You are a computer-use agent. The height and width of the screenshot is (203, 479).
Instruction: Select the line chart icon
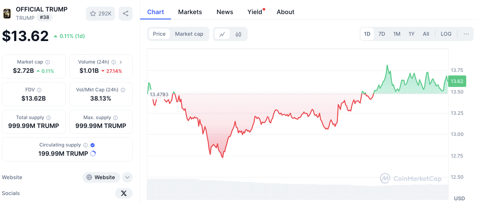coord(223,34)
